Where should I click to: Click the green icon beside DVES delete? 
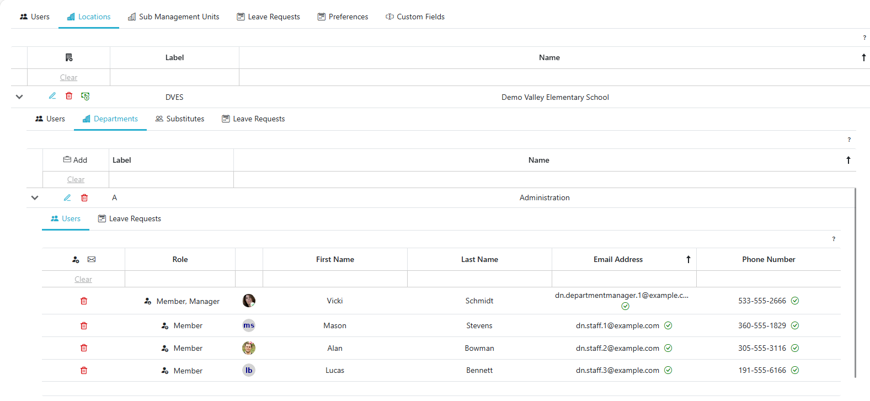click(86, 96)
